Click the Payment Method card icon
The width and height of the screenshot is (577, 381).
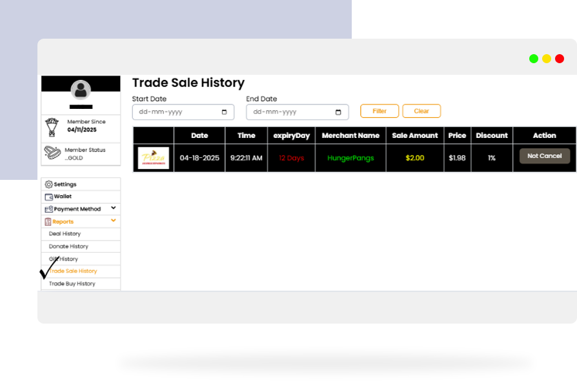pos(49,210)
